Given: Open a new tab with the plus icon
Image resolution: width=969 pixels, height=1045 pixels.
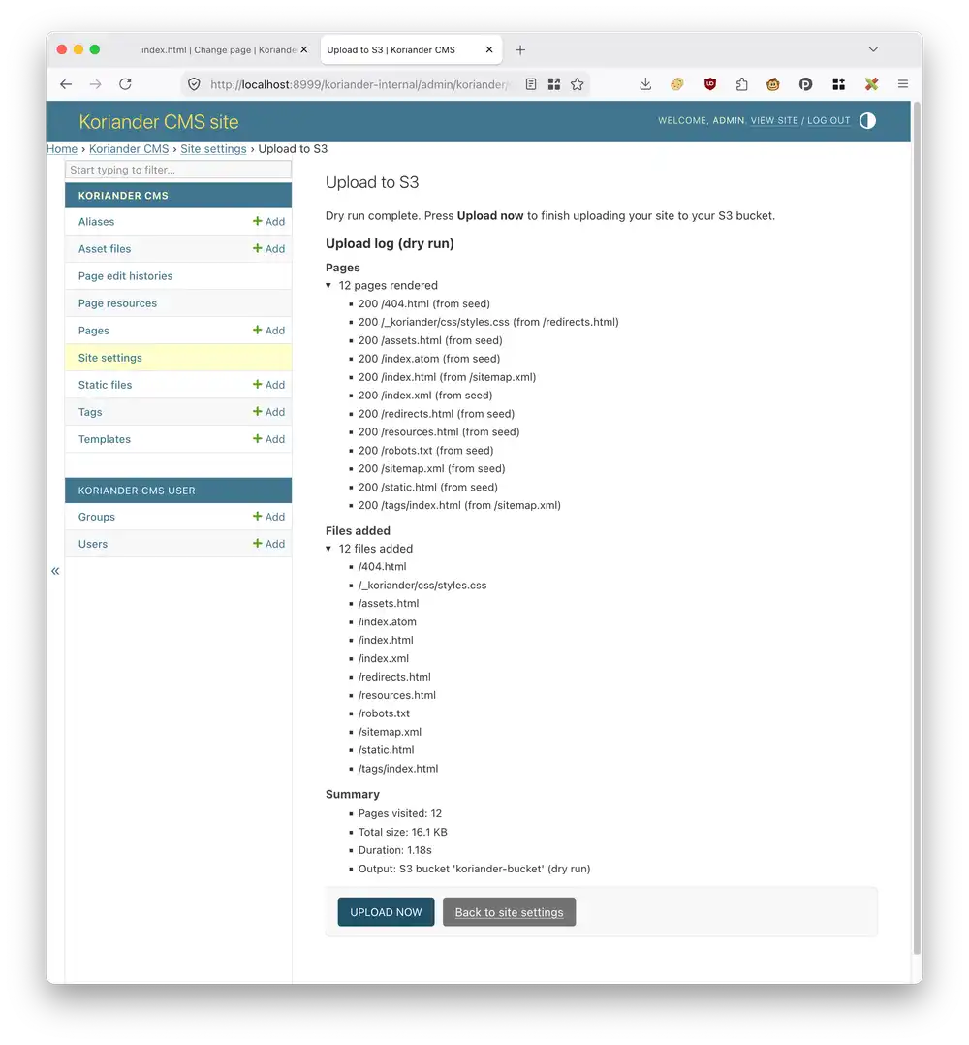Looking at the screenshot, I should 520,50.
